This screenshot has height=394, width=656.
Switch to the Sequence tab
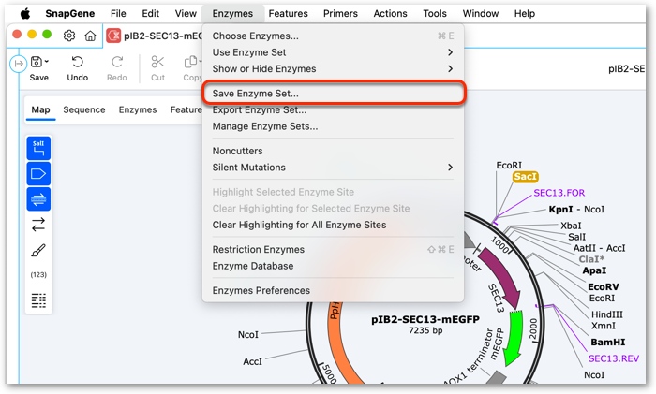tap(84, 109)
